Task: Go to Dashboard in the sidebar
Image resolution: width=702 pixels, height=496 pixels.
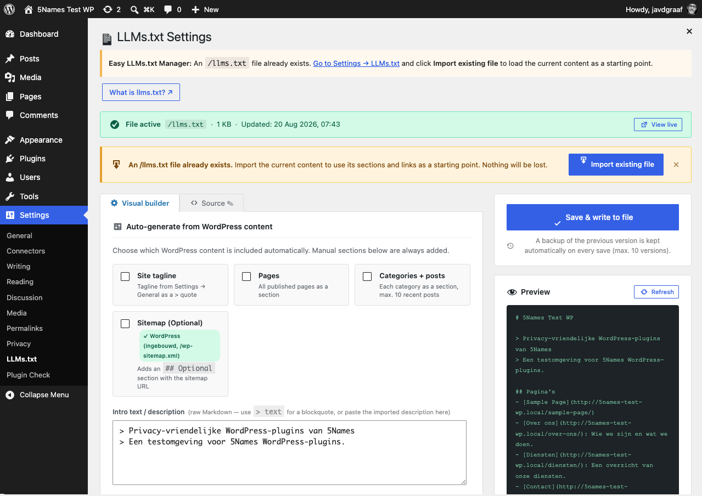Action: coord(44,34)
